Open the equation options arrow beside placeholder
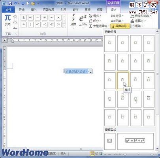This screenshot has height=158, width=160. [90, 72]
